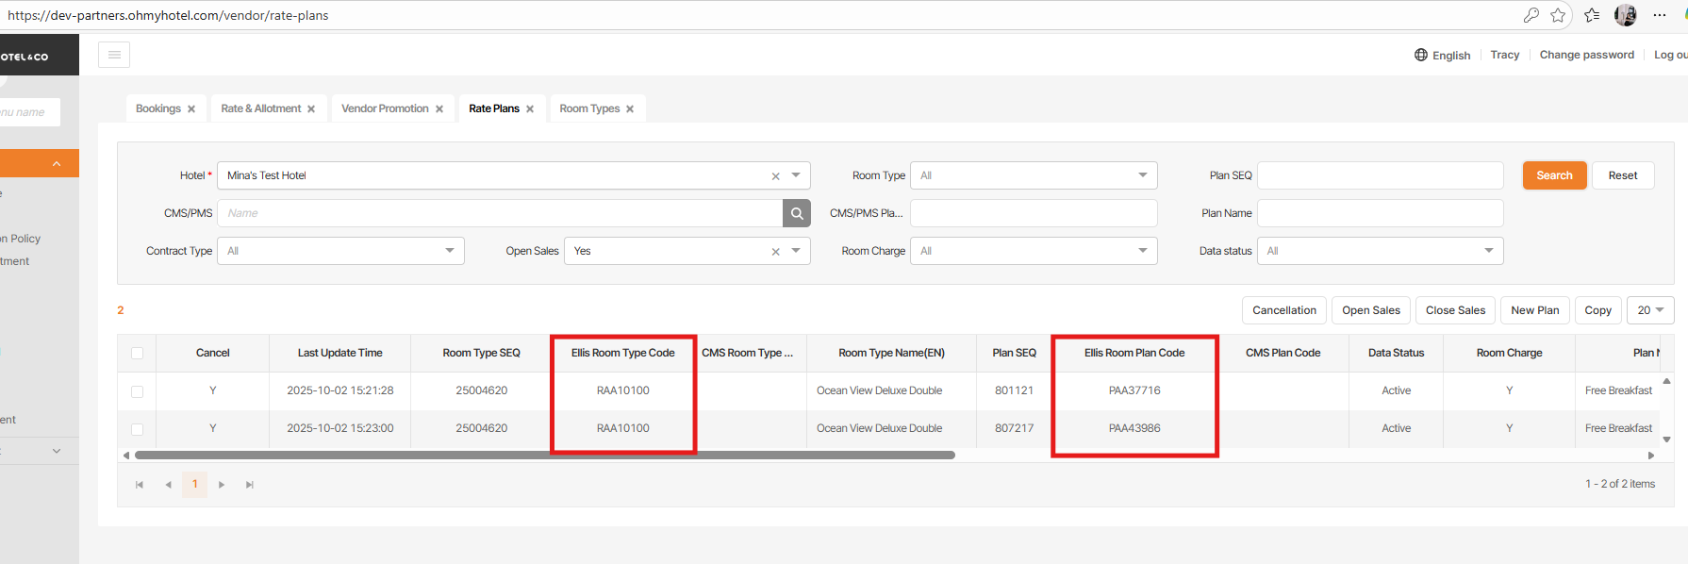1688x564 pixels.
Task: Clear the Open Sales value
Action: [x=776, y=252]
